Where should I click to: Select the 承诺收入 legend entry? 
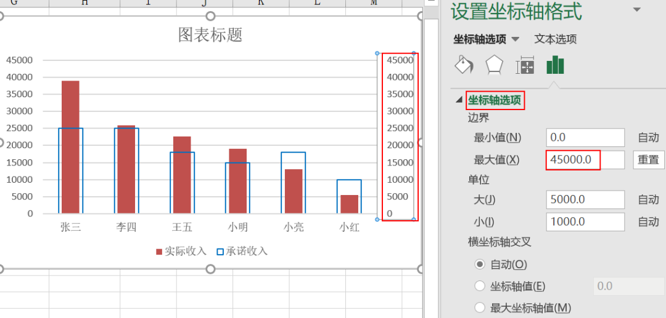242,251
